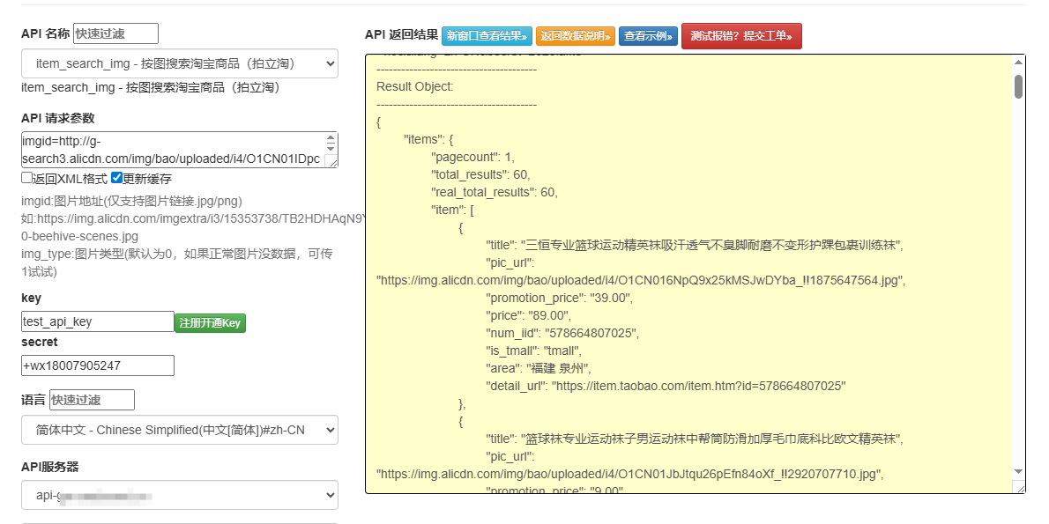Click the API 名称 quick filter input
Screen dimensions: 1049x524
(x=115, y=33)
